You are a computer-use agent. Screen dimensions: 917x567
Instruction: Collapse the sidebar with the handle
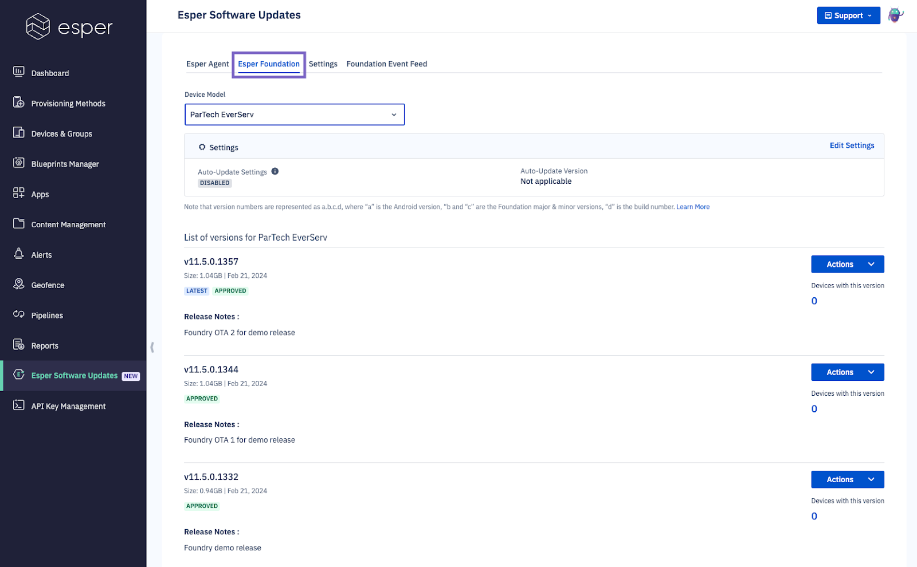click(x=152, y=347)
